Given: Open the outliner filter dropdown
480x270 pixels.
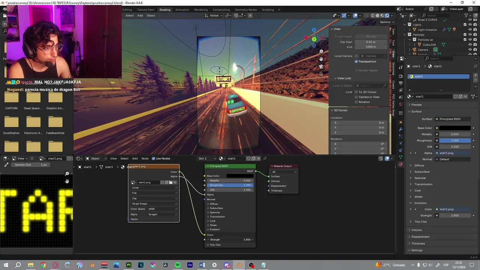Looking at the screenshot, I should click(468, 15).
